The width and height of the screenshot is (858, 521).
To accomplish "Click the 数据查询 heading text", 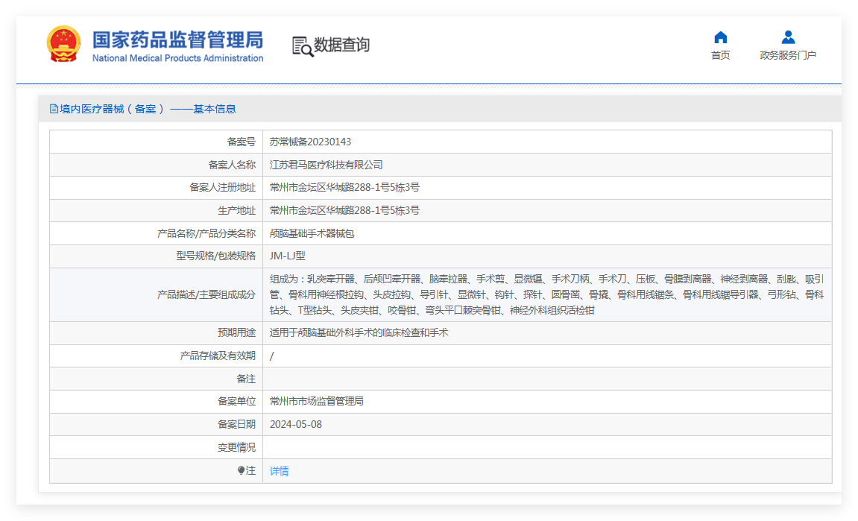I will click(x=341, y=45).
